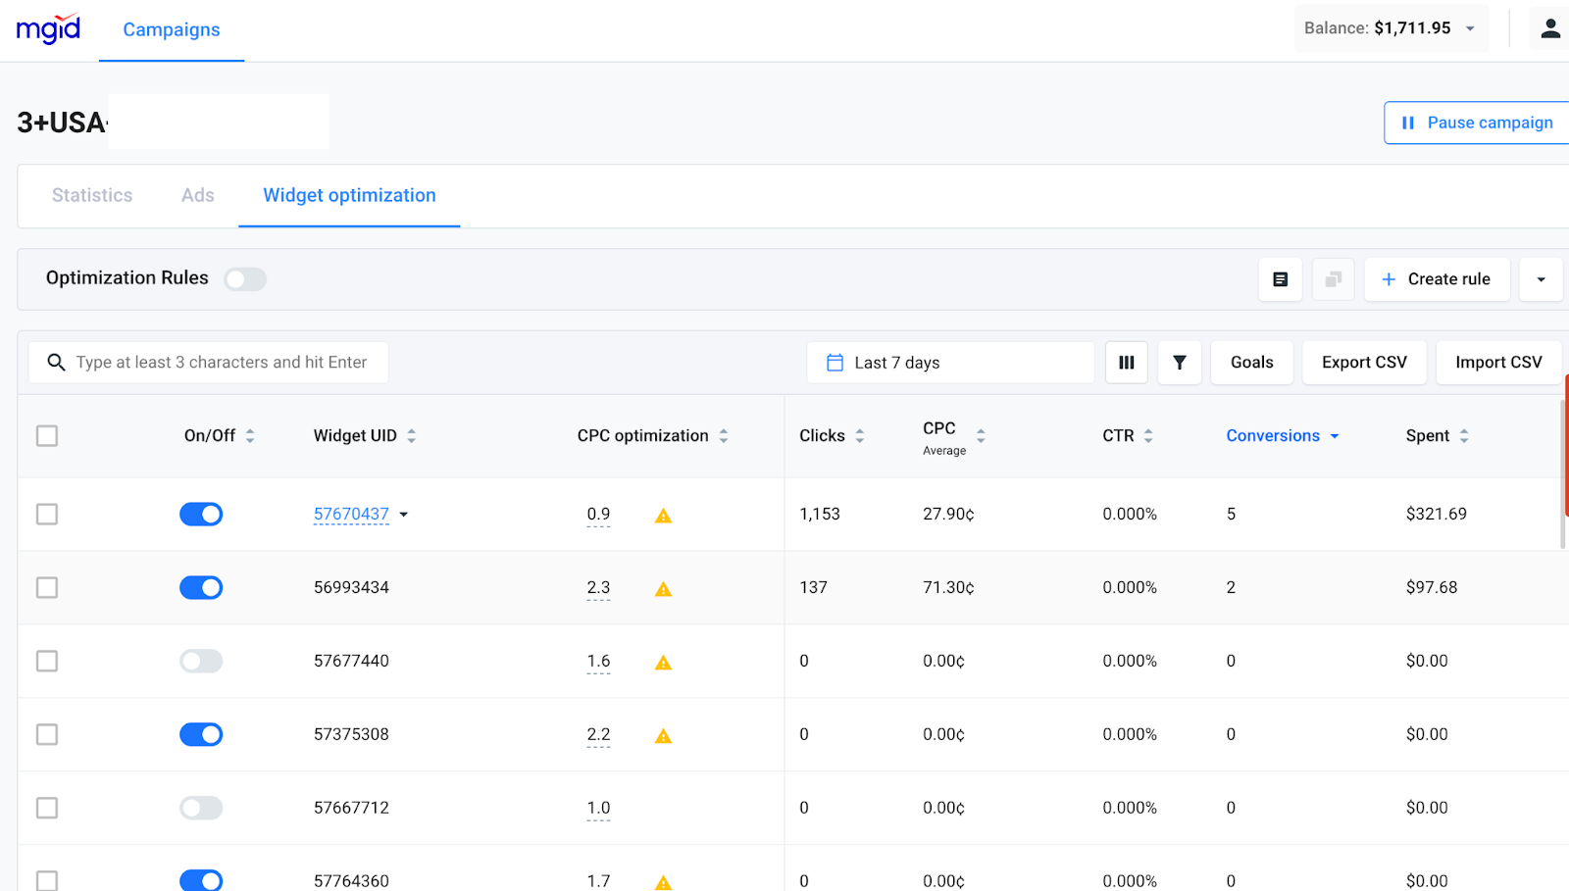Switch to the Statistics tab
1569x891 pixels.
tap(91, 195)
